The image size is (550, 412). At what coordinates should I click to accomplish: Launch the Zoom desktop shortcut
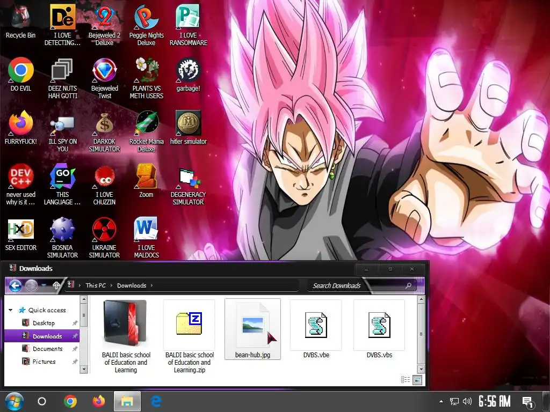click(x=146, y=181)
